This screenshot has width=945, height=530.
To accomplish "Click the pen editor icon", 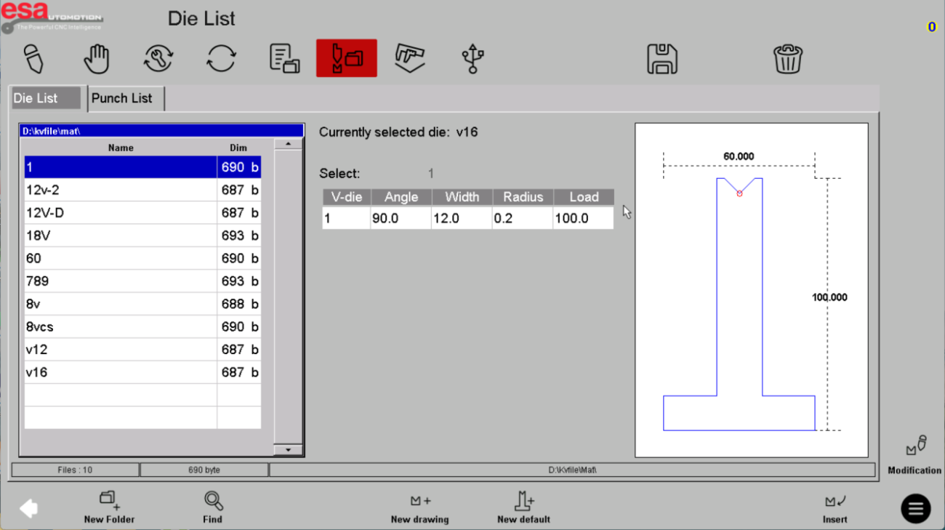I will (33, 58).
